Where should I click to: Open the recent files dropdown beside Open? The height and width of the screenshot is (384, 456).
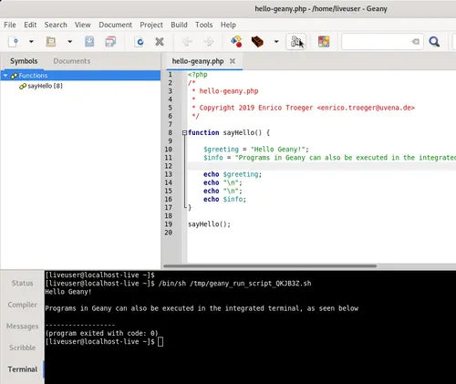[70, 41]
